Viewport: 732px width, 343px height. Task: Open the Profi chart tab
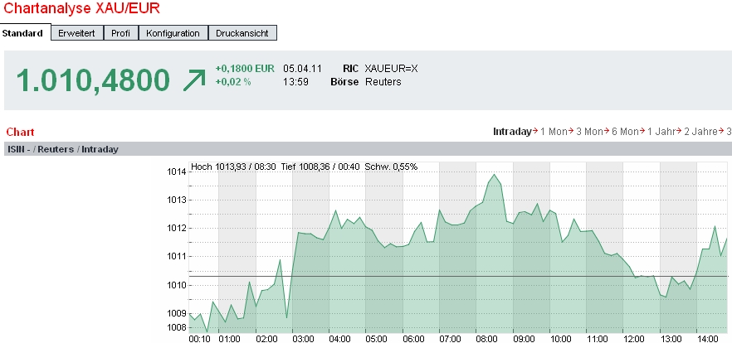120,33
